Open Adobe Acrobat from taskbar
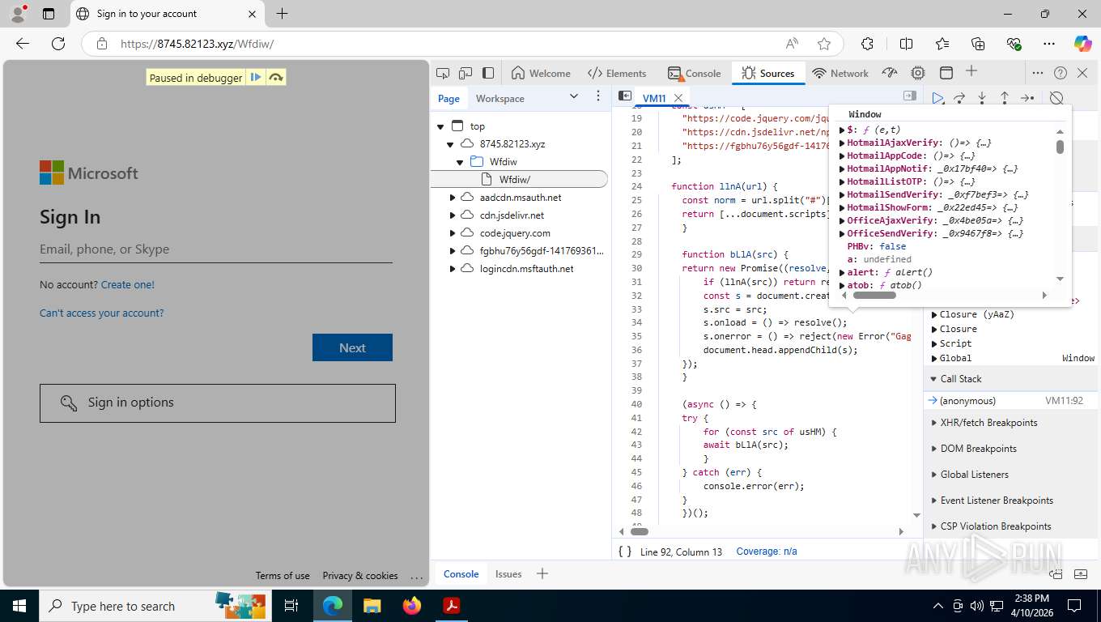This screenshot has height=622, width=1101. point(451,605)
